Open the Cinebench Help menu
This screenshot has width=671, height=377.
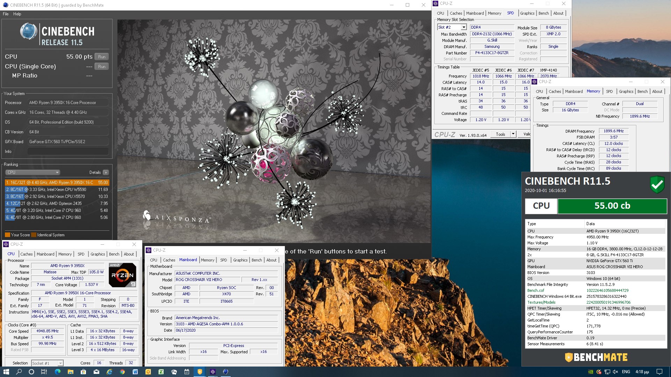pos(17,14)
